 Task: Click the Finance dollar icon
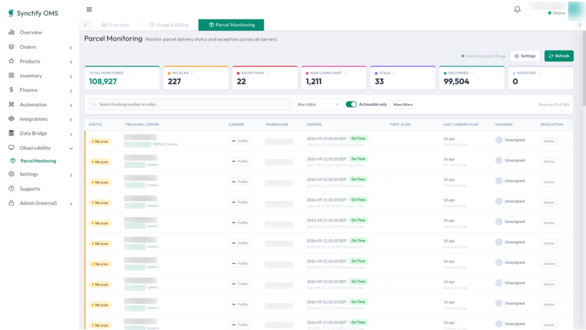(11, 90)
